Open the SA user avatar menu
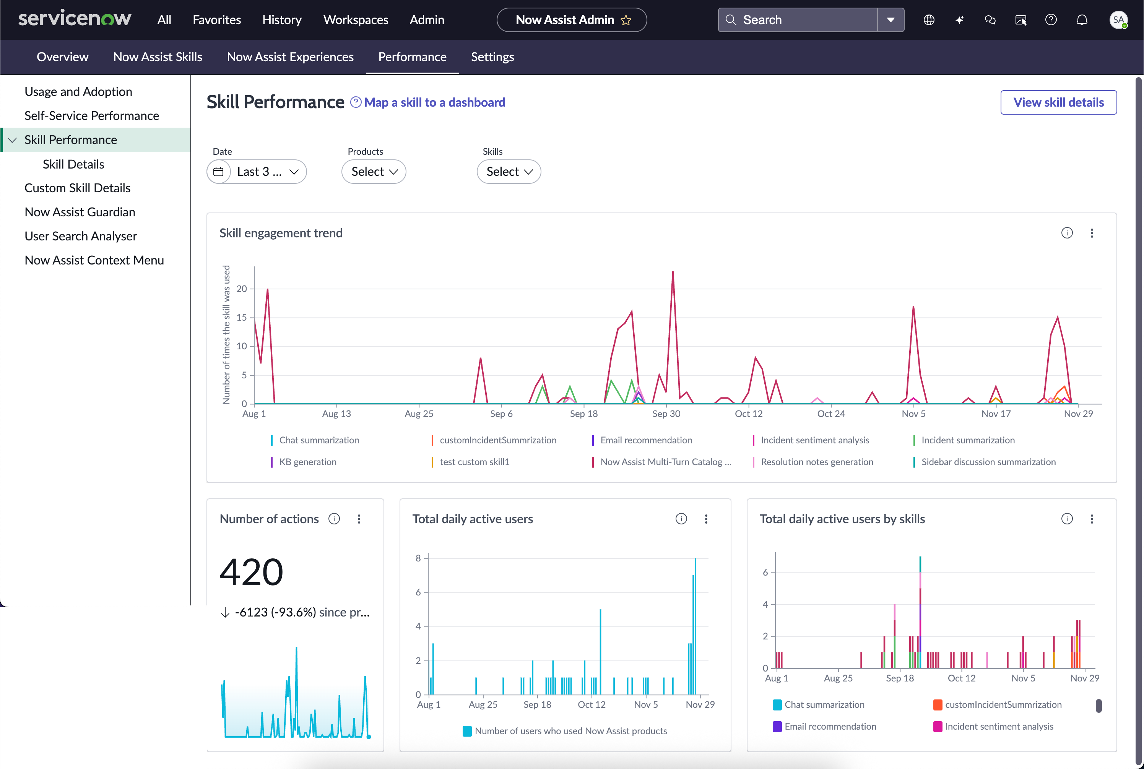1144x769 pixels. click(1118, 19)
